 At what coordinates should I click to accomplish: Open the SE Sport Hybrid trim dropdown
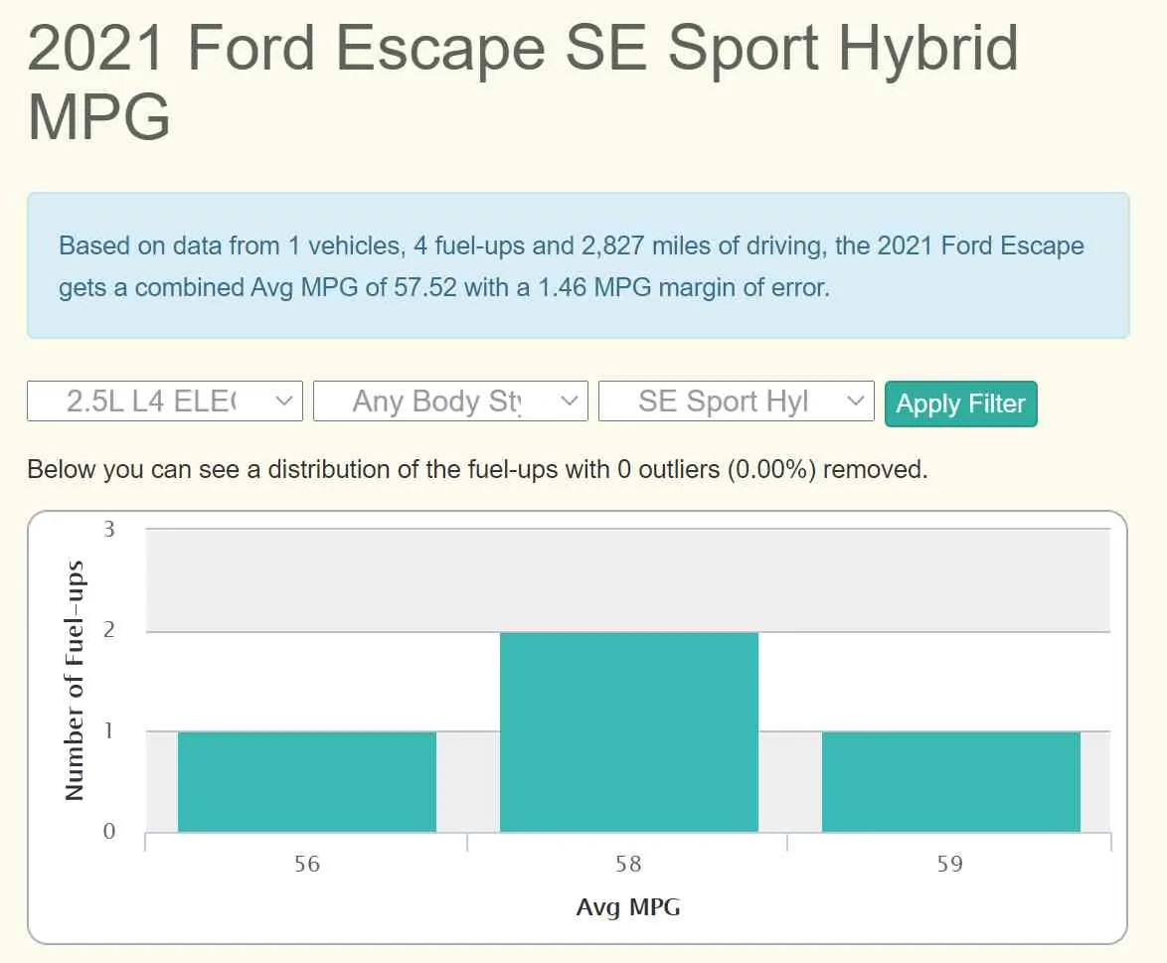pyautogui.click(x=736, y=401)
